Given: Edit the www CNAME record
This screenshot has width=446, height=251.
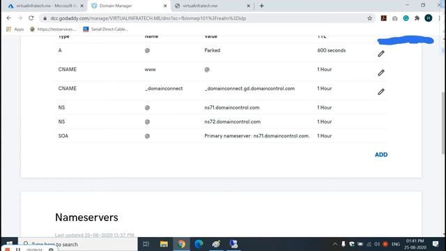Looking at the screenshot, I should [x=381, y=73].
